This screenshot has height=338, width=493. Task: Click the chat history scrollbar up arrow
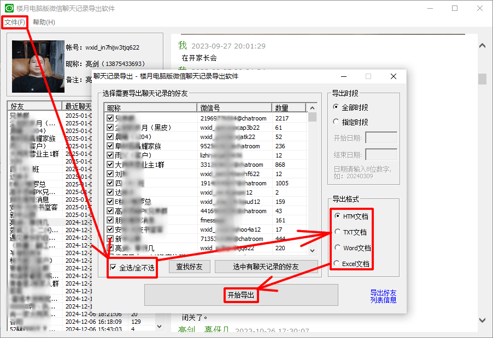482,46
